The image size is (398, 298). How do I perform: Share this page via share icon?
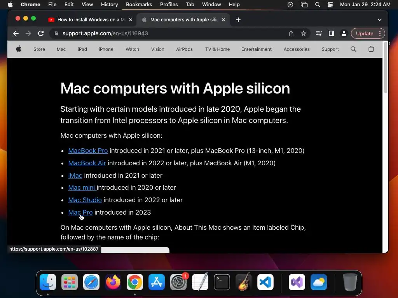coord(291,33)
